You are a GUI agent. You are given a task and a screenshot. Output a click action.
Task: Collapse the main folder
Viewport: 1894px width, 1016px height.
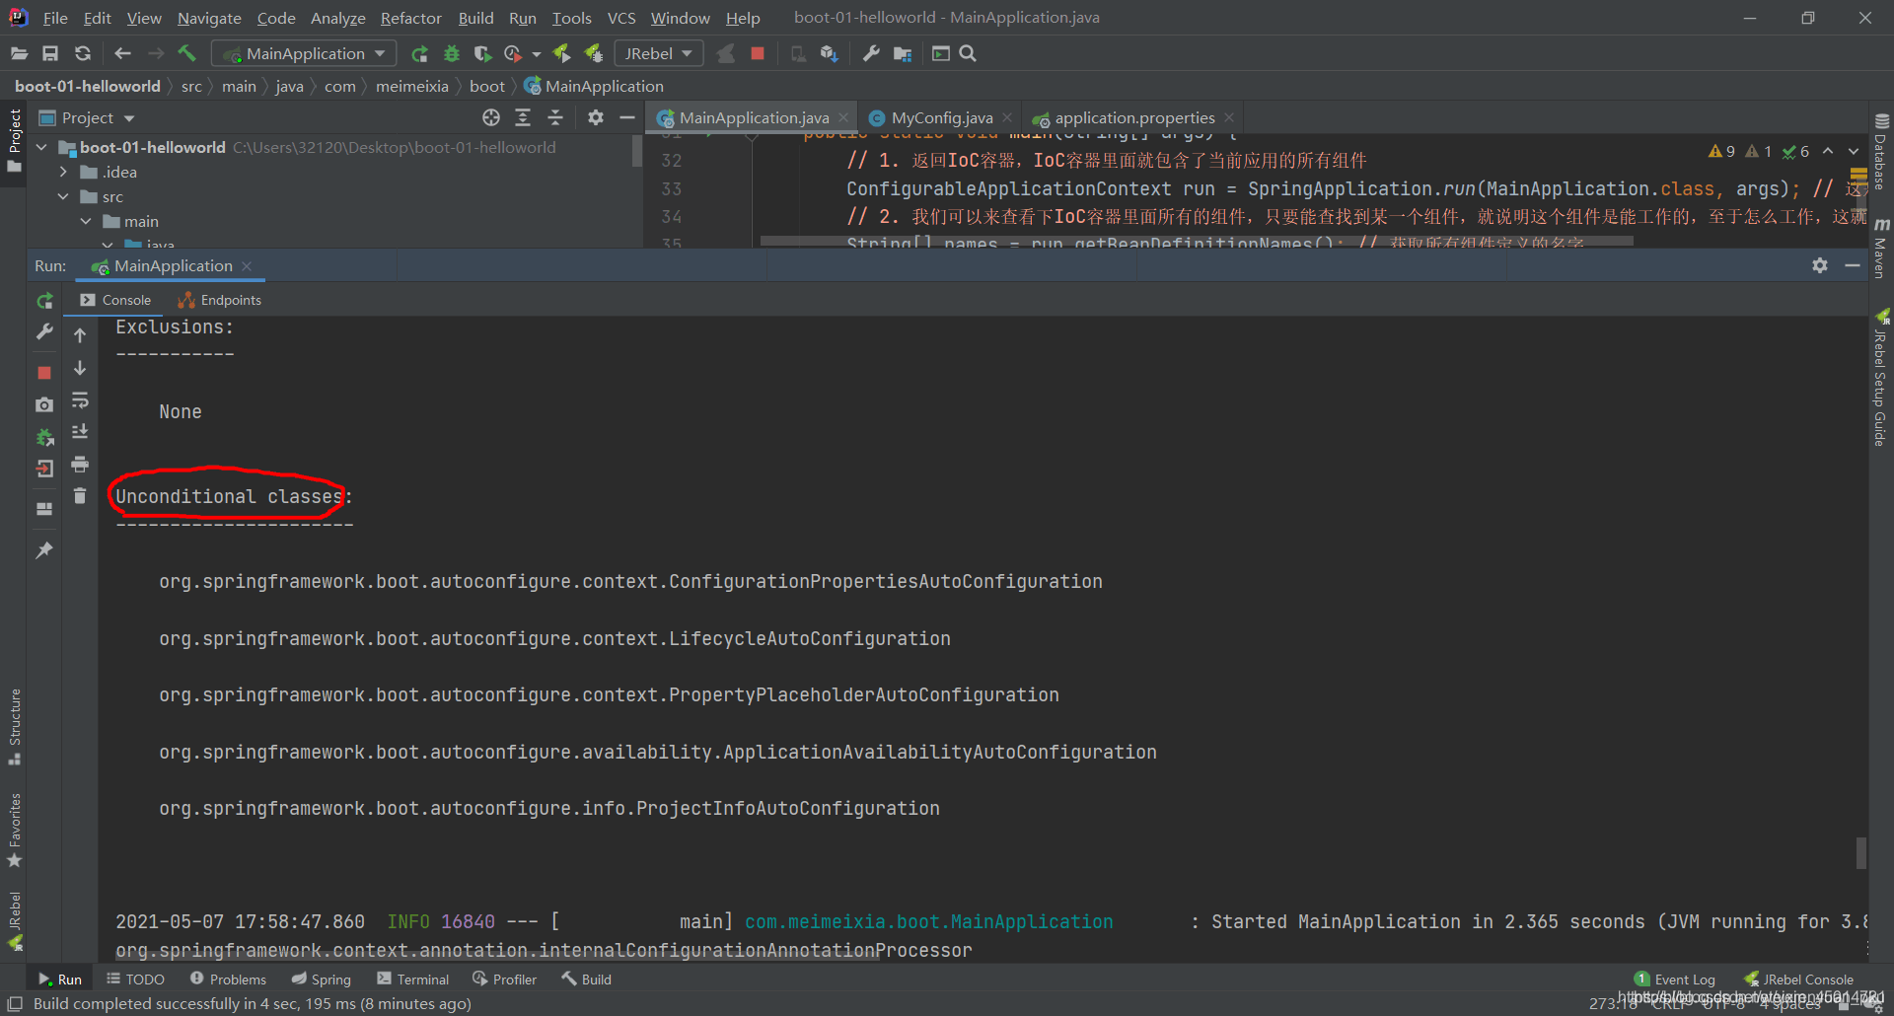tap(86, 221)
